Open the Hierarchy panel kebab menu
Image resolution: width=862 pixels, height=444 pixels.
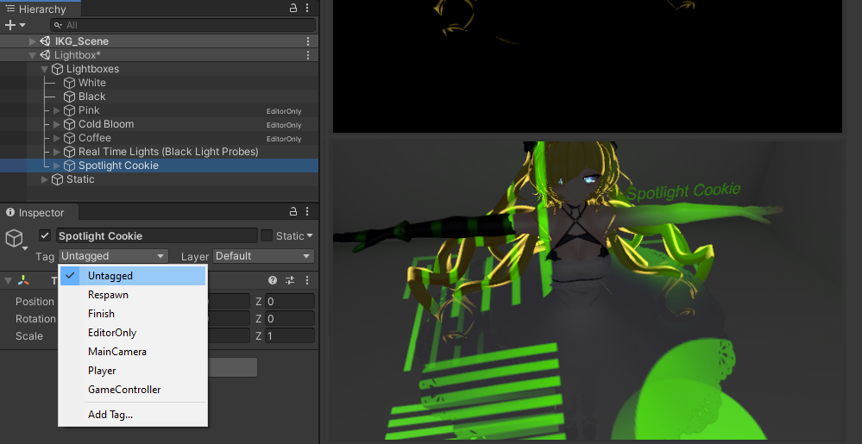tap(307, 9)
